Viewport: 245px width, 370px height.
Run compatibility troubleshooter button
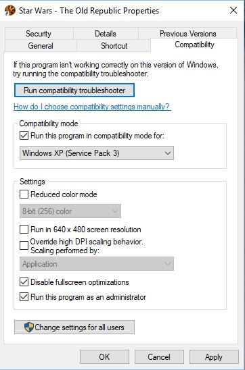pos(74,90)
